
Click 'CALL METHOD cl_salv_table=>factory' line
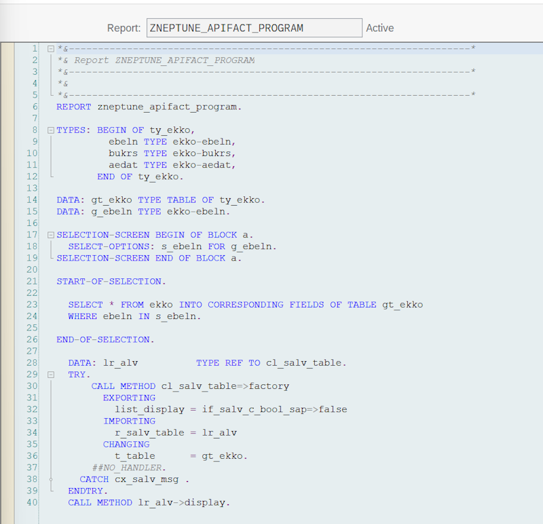tap(190, 386)
